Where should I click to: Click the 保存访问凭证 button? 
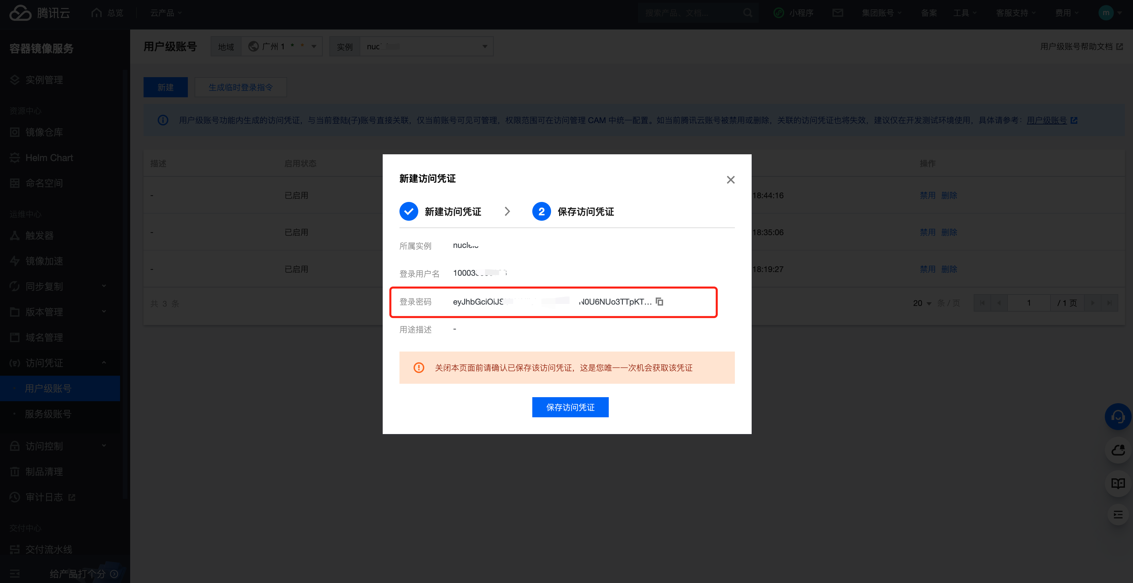[570, 407]
